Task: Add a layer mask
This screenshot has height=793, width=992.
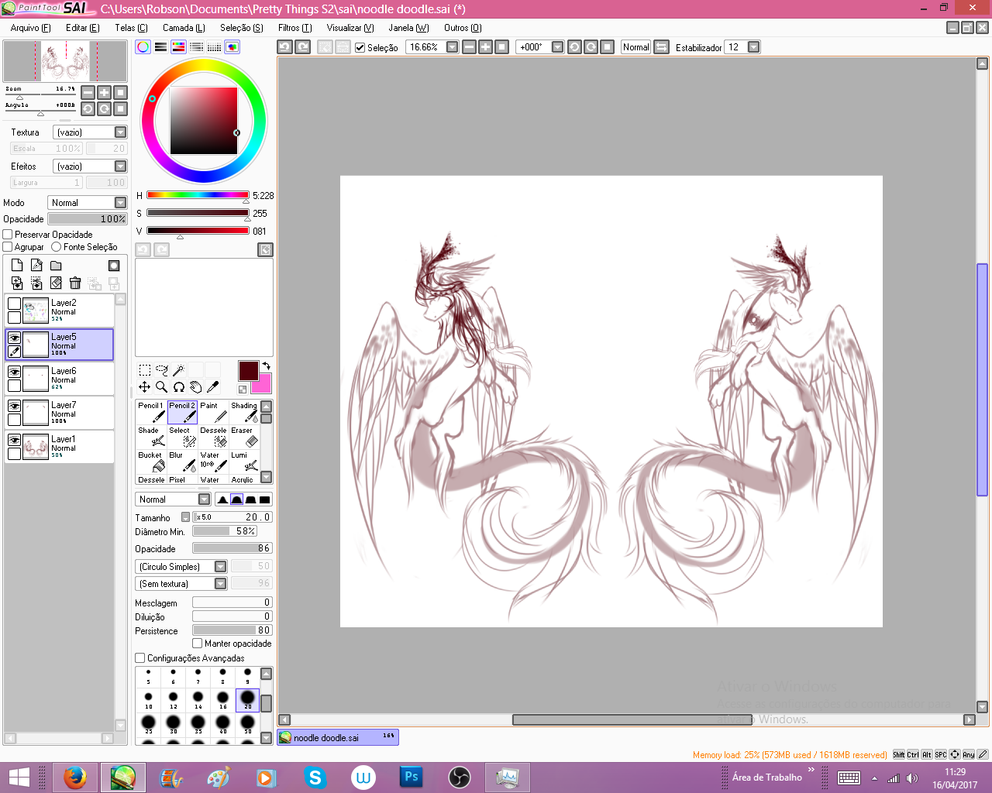Action: [114, 266]
